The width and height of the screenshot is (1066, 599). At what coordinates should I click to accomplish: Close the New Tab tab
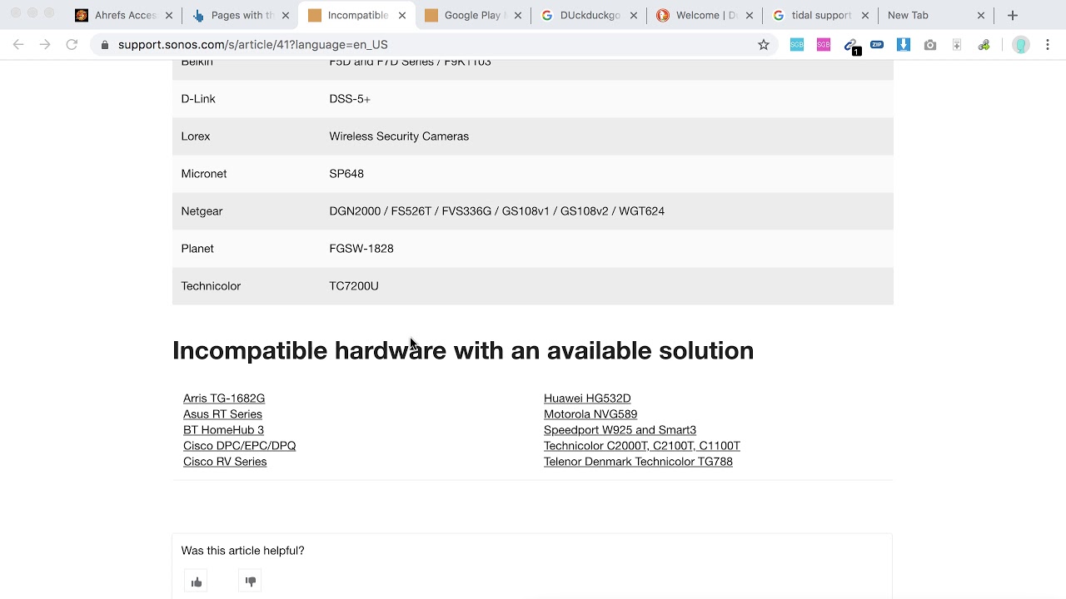pyautogui.click(x=980, y=15)
